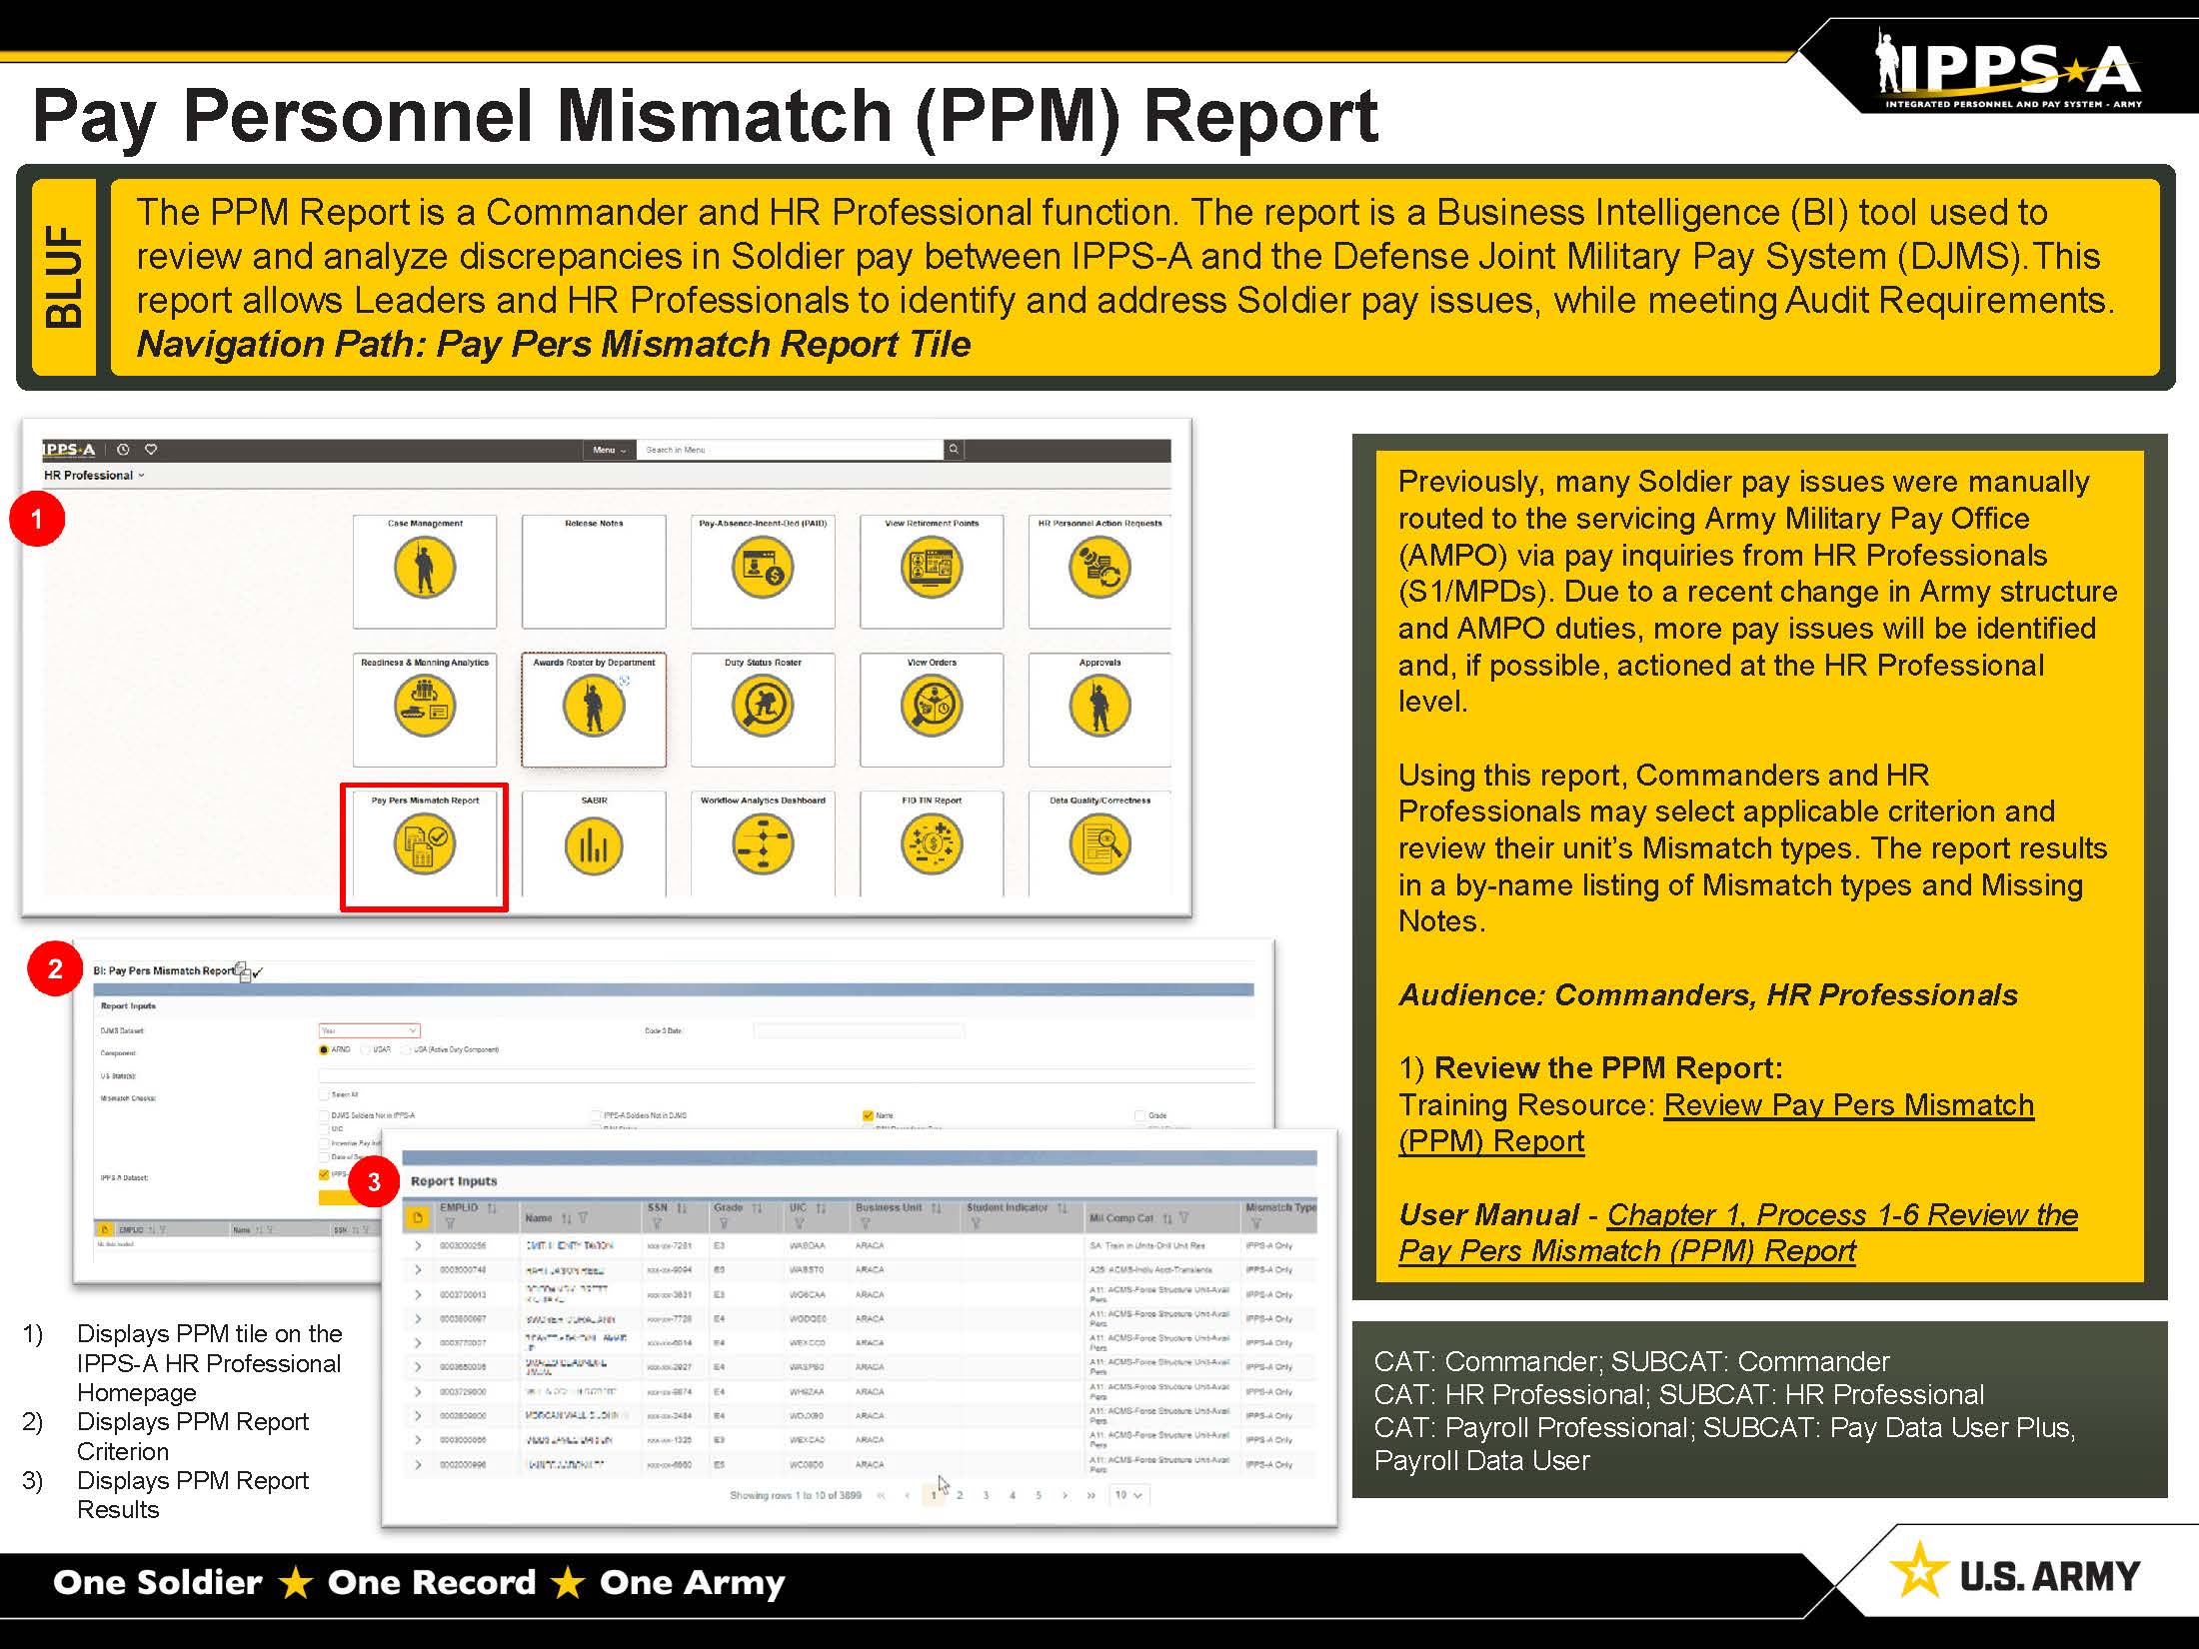2199x1649 pixels.
Task: Open the Pay Pers Mismatch Report tile
Action: pyautogui.click(x=424, y=844)
